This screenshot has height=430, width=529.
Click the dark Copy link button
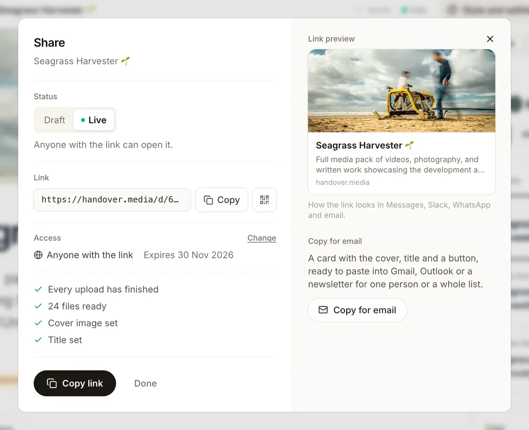pyautogui.click(x=75, y=383)
